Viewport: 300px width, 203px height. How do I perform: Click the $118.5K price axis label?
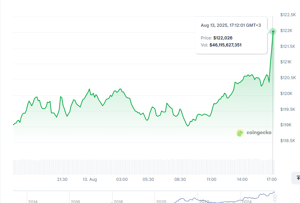pos(288,141)
